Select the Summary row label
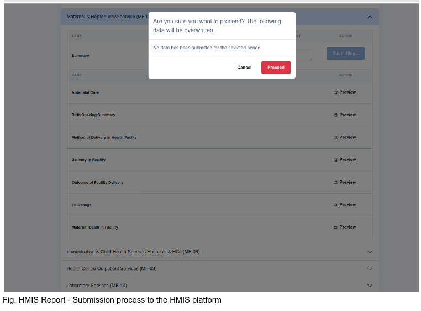 pos(80,56)
